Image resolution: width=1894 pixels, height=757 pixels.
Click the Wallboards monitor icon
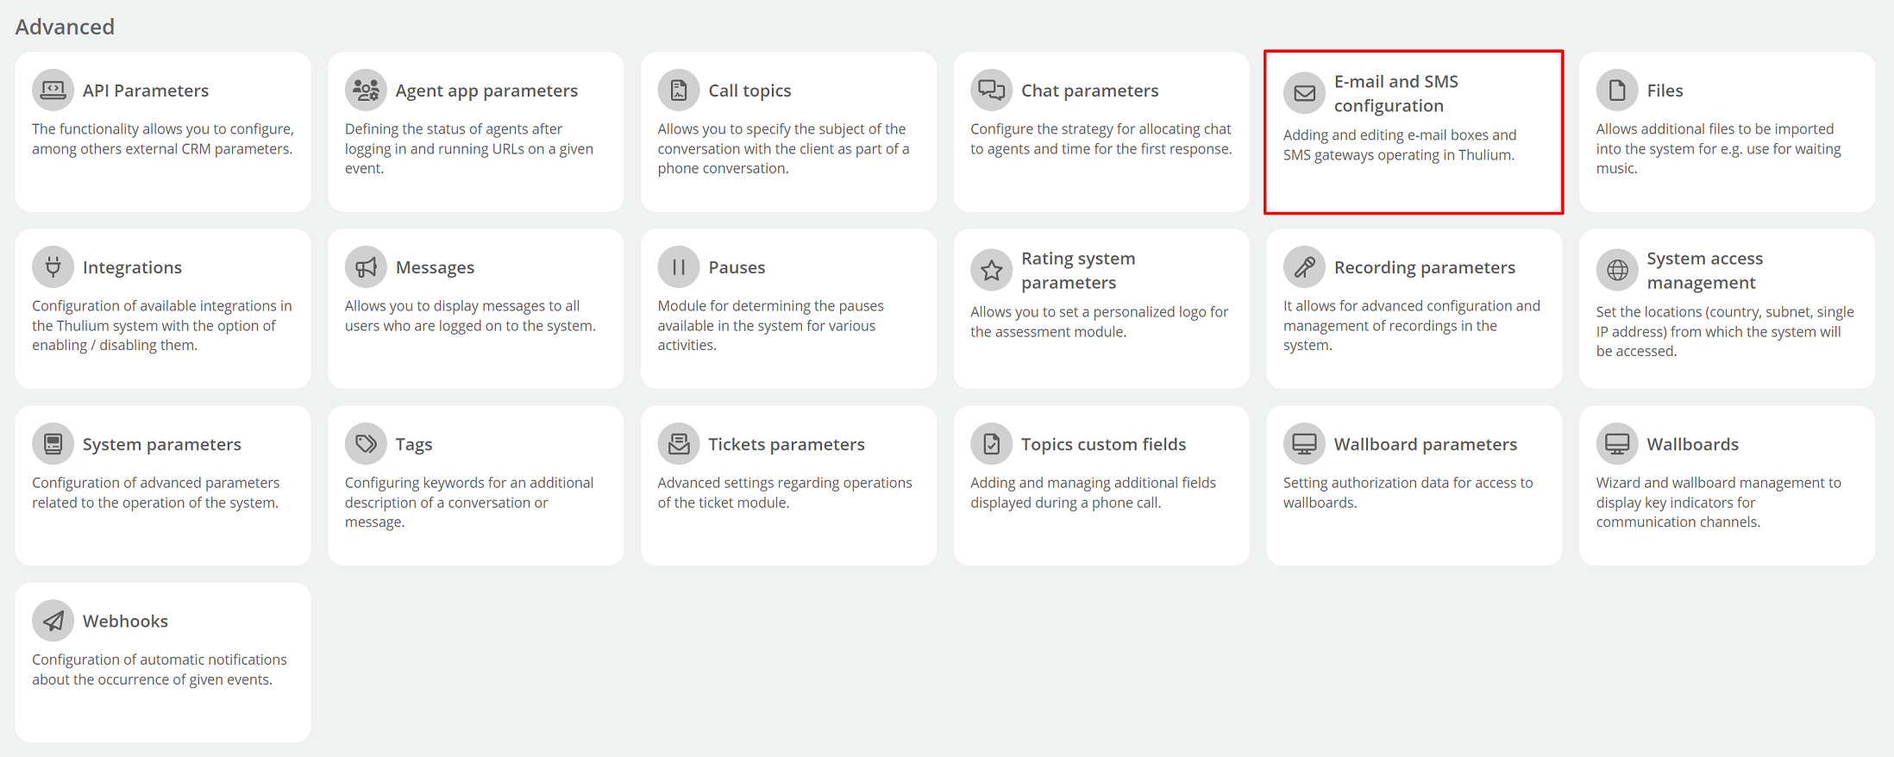[x=1617, y=443]
